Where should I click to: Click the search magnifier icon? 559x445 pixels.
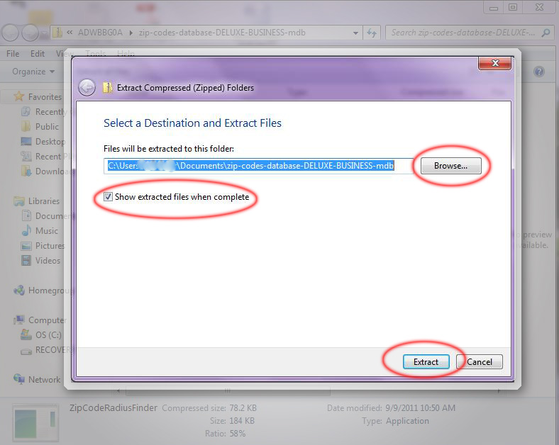(546, 33)
